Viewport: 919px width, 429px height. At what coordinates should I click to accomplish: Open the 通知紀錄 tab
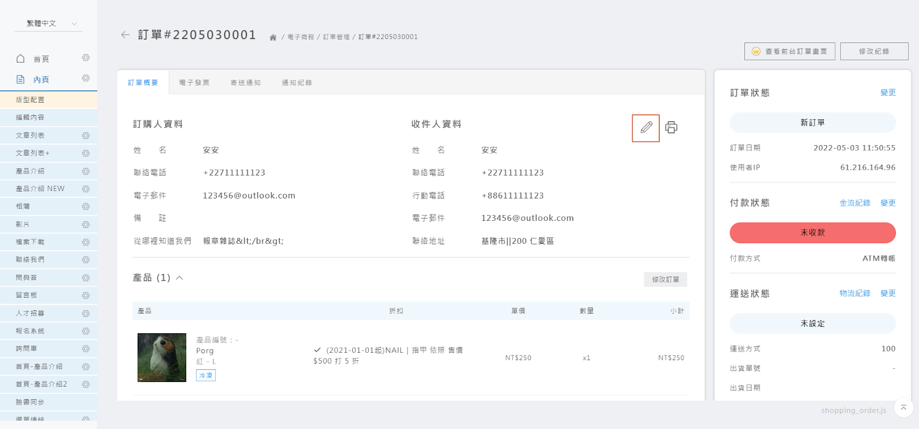click(x=297, y=83)
